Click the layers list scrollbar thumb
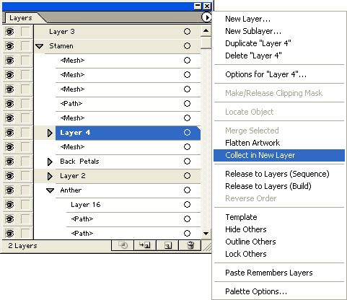The height and width of the screenshot is (300, 347). tap(206, 43)
